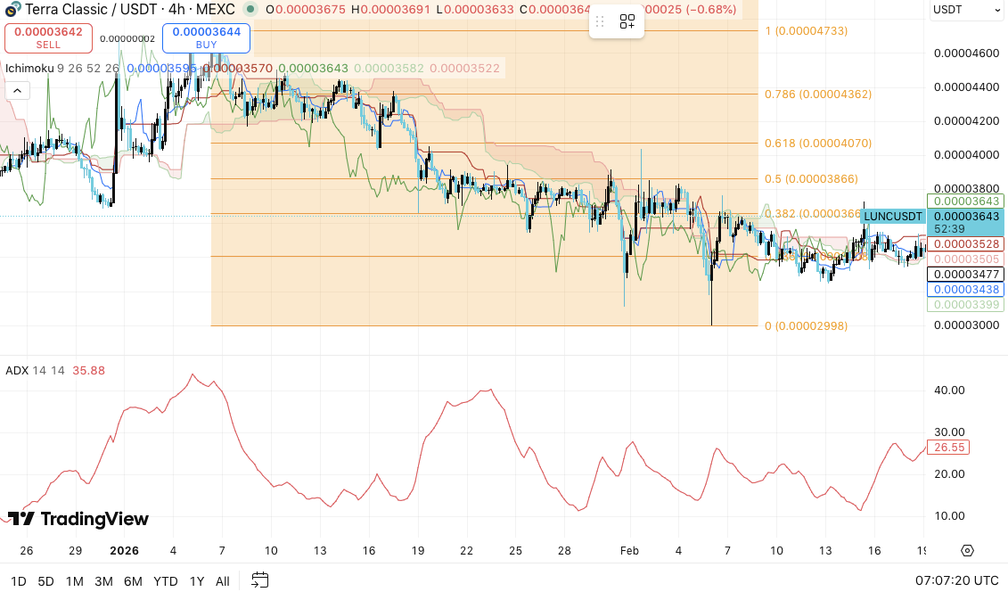The height and width of the screenshot is (592, 1008).
Task: Click the 40.00 ADX scale label
Action: (949, 391)
